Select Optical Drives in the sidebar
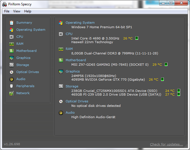The width and height of the screenshot is (190, 150). (27, 72)
